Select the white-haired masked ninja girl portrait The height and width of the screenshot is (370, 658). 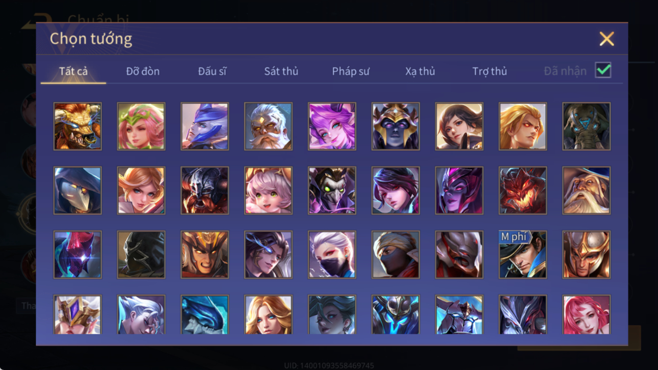(332, 255)
